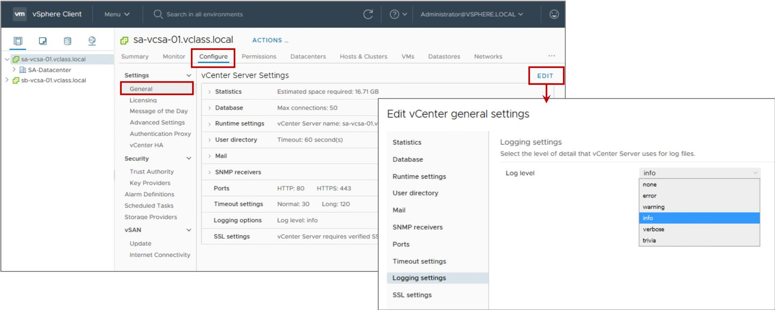Open the VMs and Templates inventory view icon
The height and width of the screenshot is (310, 775).
pyautogui.click(x=43, y=41)
